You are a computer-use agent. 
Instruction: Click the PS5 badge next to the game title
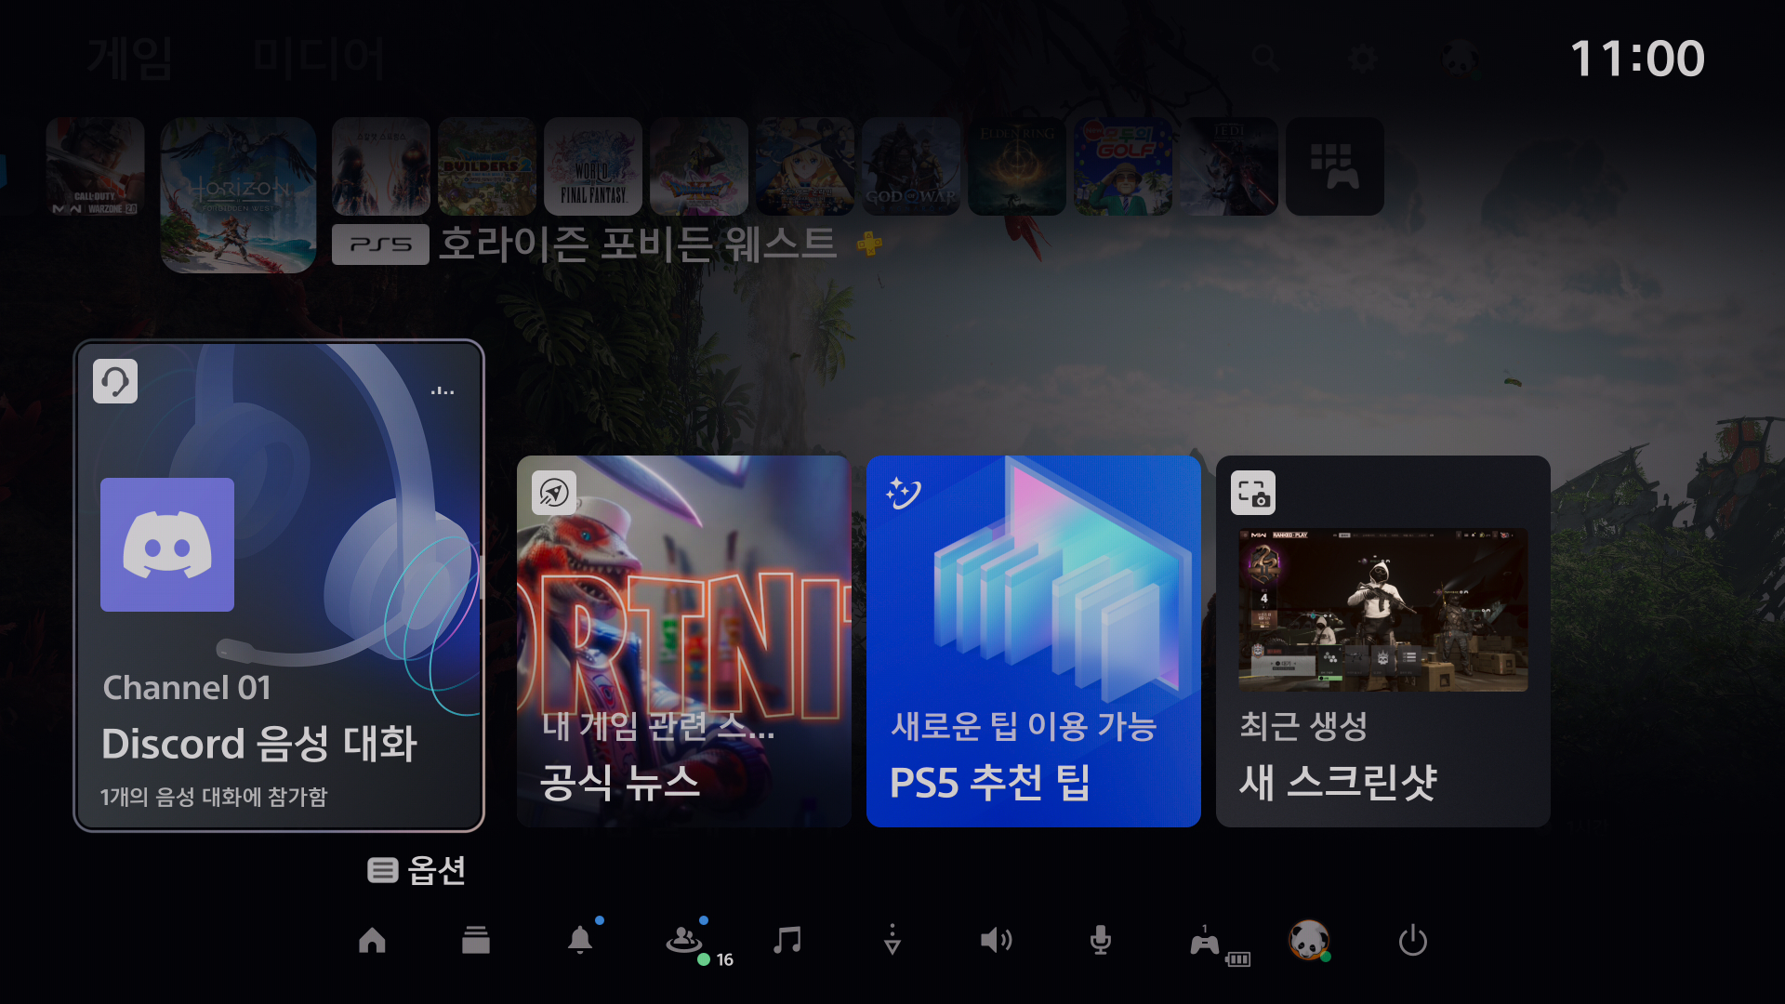(380, 244)
